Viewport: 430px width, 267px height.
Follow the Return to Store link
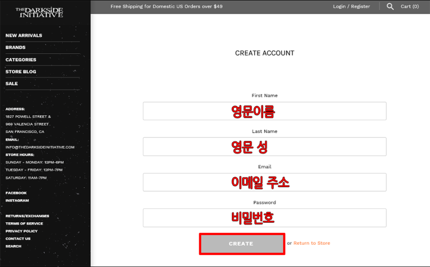312,243
